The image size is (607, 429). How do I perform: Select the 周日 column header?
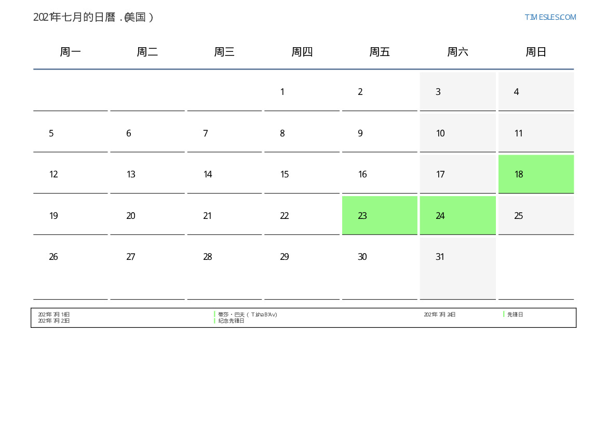click(x=536, y=52)
